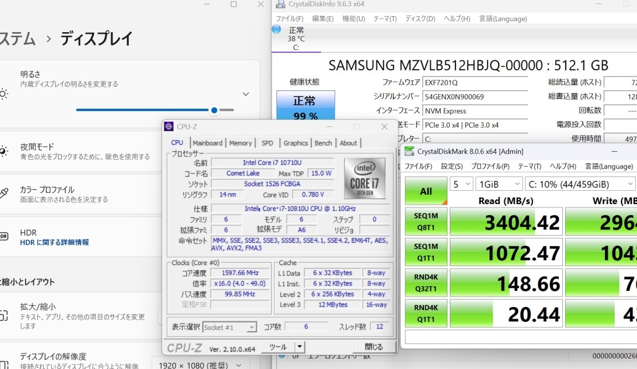Viewport: 637px width, 369px height.
Task: Open ヘルプ(H) menu in CrystalDiskInfo
Action: pyautogui.click(x=457, y=19)
